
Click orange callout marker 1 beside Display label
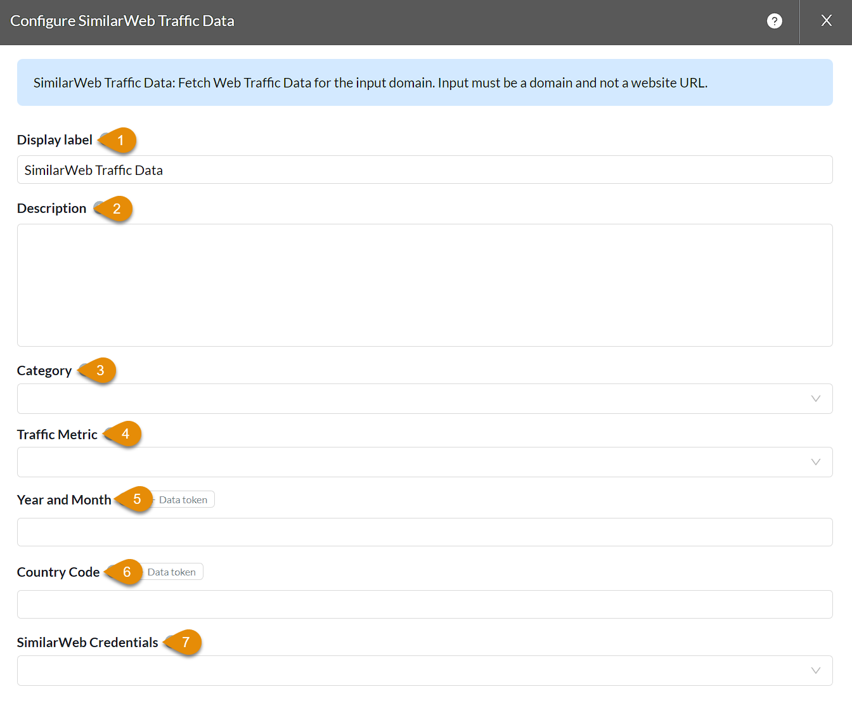tap(120, 140)
